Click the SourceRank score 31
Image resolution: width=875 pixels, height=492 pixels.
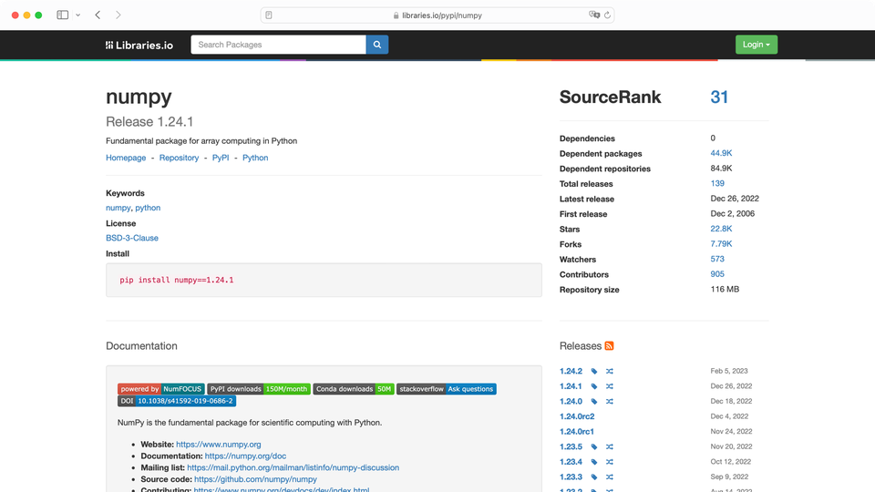[x=719, y=97]
